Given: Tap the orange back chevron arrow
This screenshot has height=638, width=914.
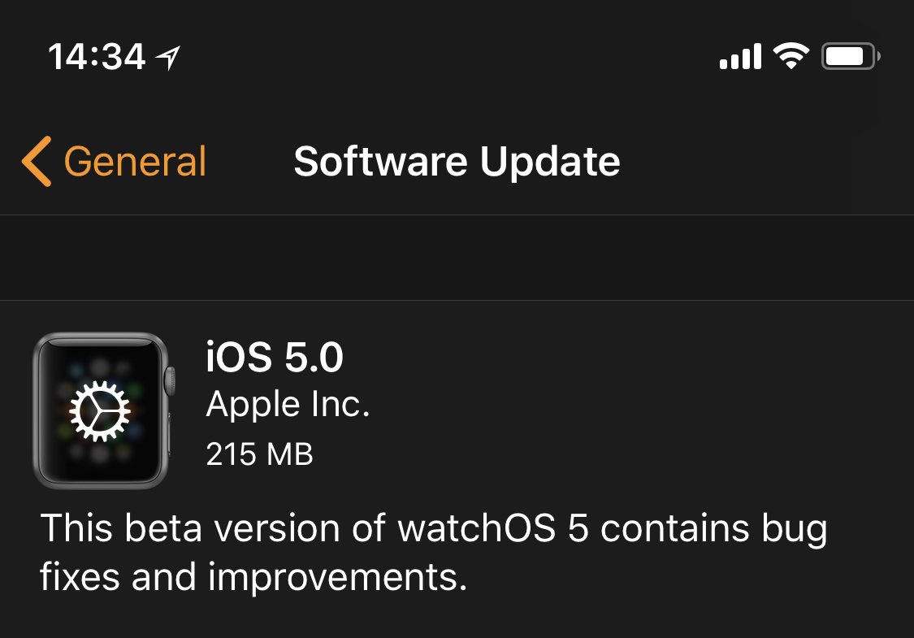Looking at the screenshot, I should click(37, 161).
